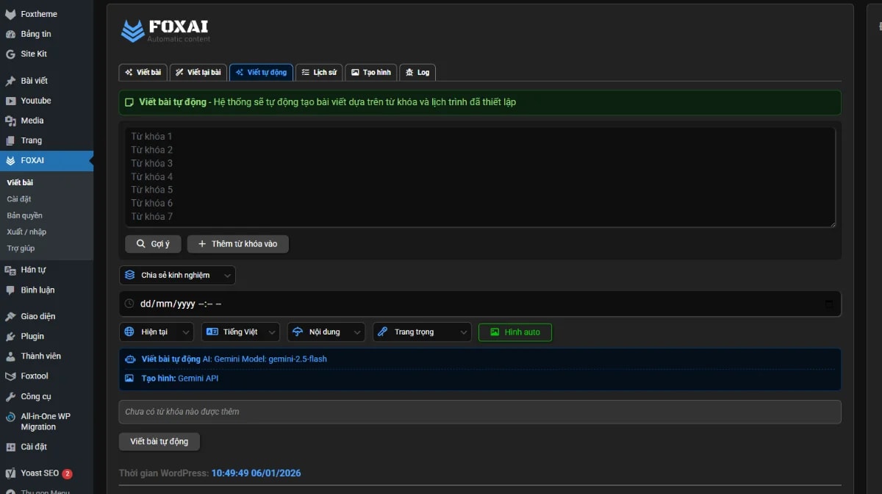882x494 pixels.
Task: Click the All-in-One WP Migration sidebar icon
Action: click(x=10, y=416)
